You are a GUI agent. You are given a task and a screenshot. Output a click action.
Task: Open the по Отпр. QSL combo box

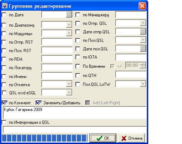(143, 23)
